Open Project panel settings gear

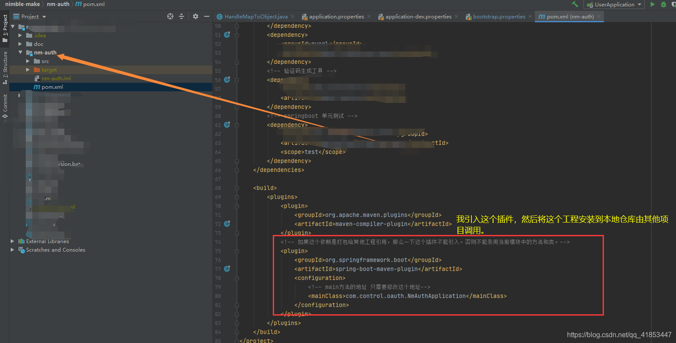coord(196,16)
